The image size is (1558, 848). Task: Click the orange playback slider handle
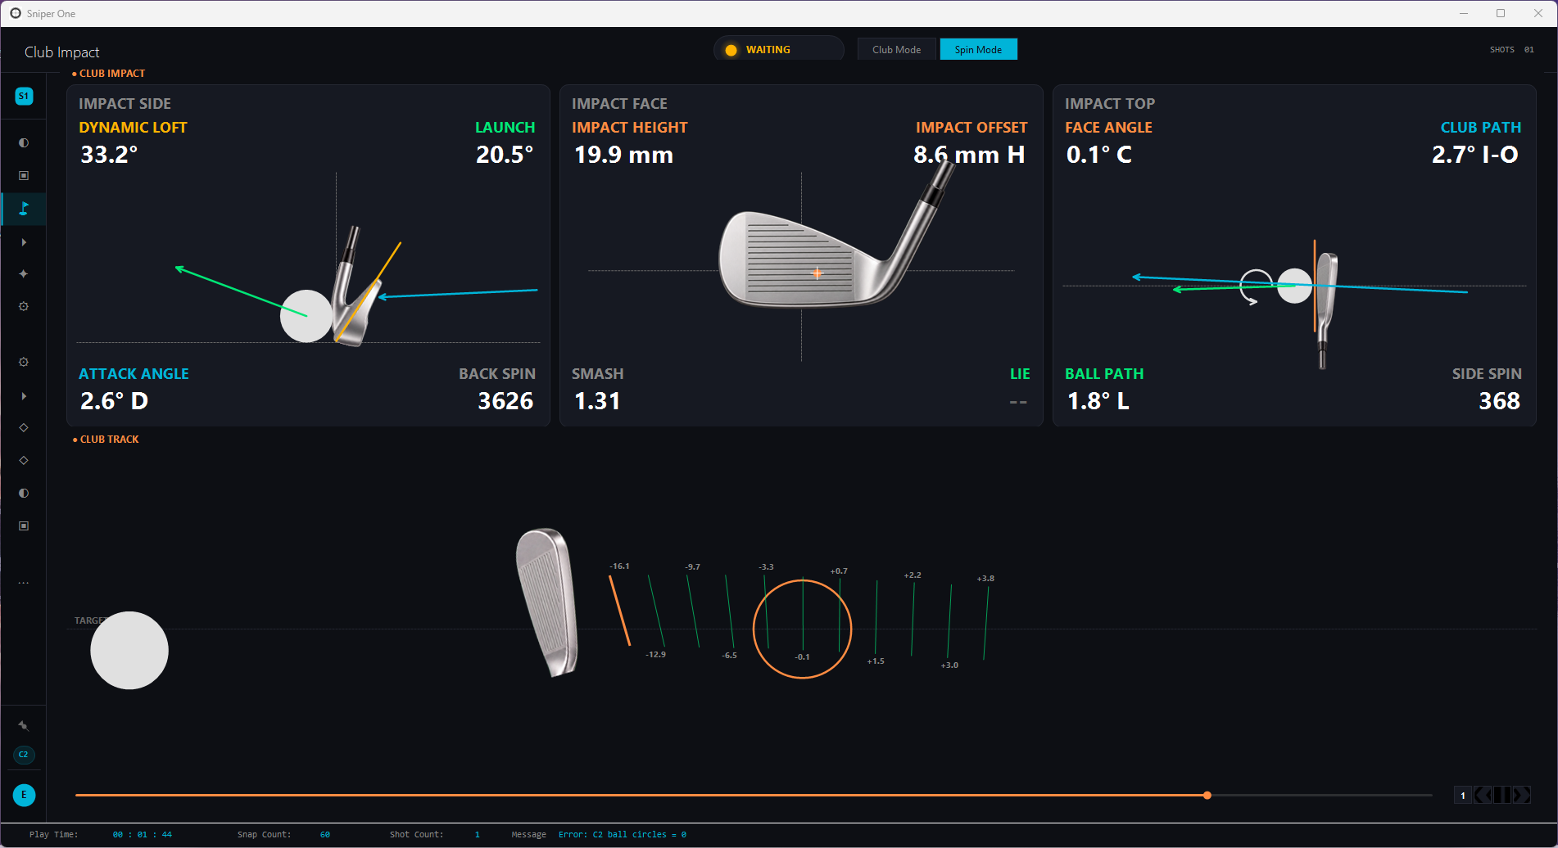tap(1207, 795)
